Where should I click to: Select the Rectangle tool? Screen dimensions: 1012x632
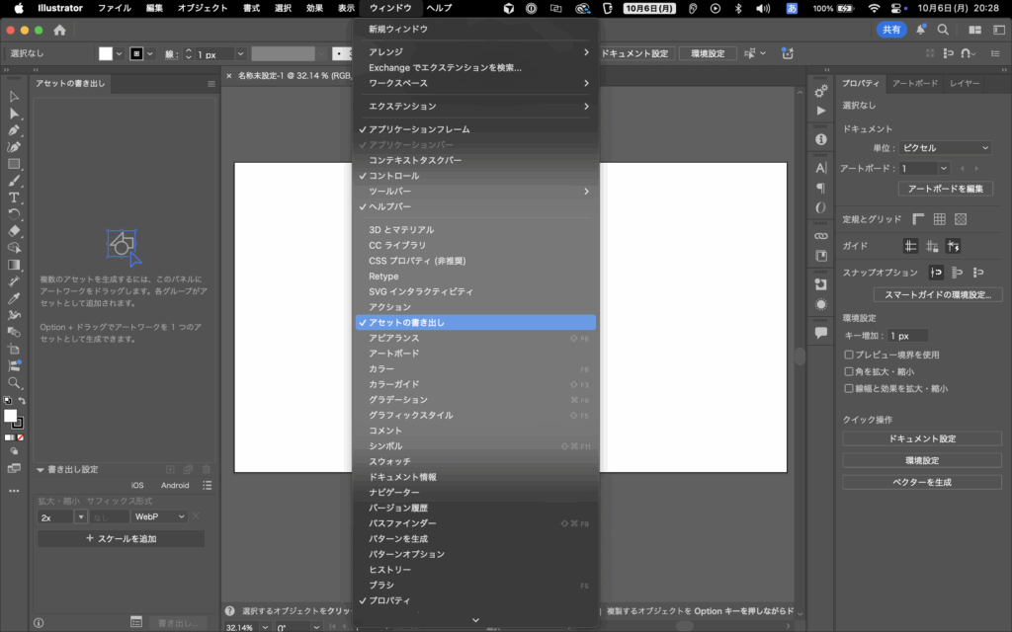pyautogui.click(x=14, y=164)
